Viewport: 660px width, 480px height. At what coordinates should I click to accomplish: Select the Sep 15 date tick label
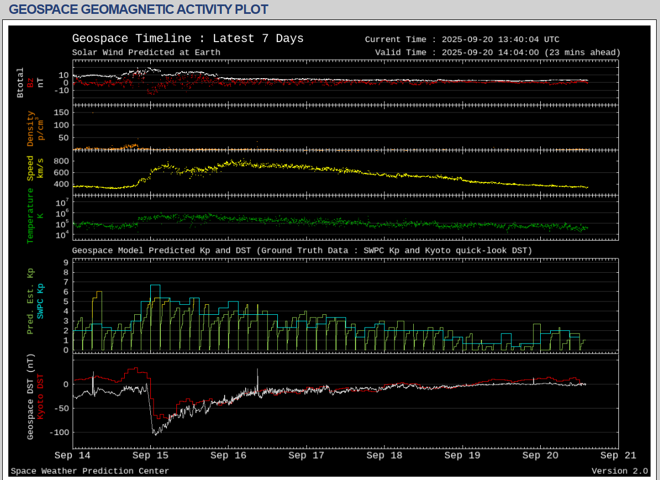[x=150, y=456]
